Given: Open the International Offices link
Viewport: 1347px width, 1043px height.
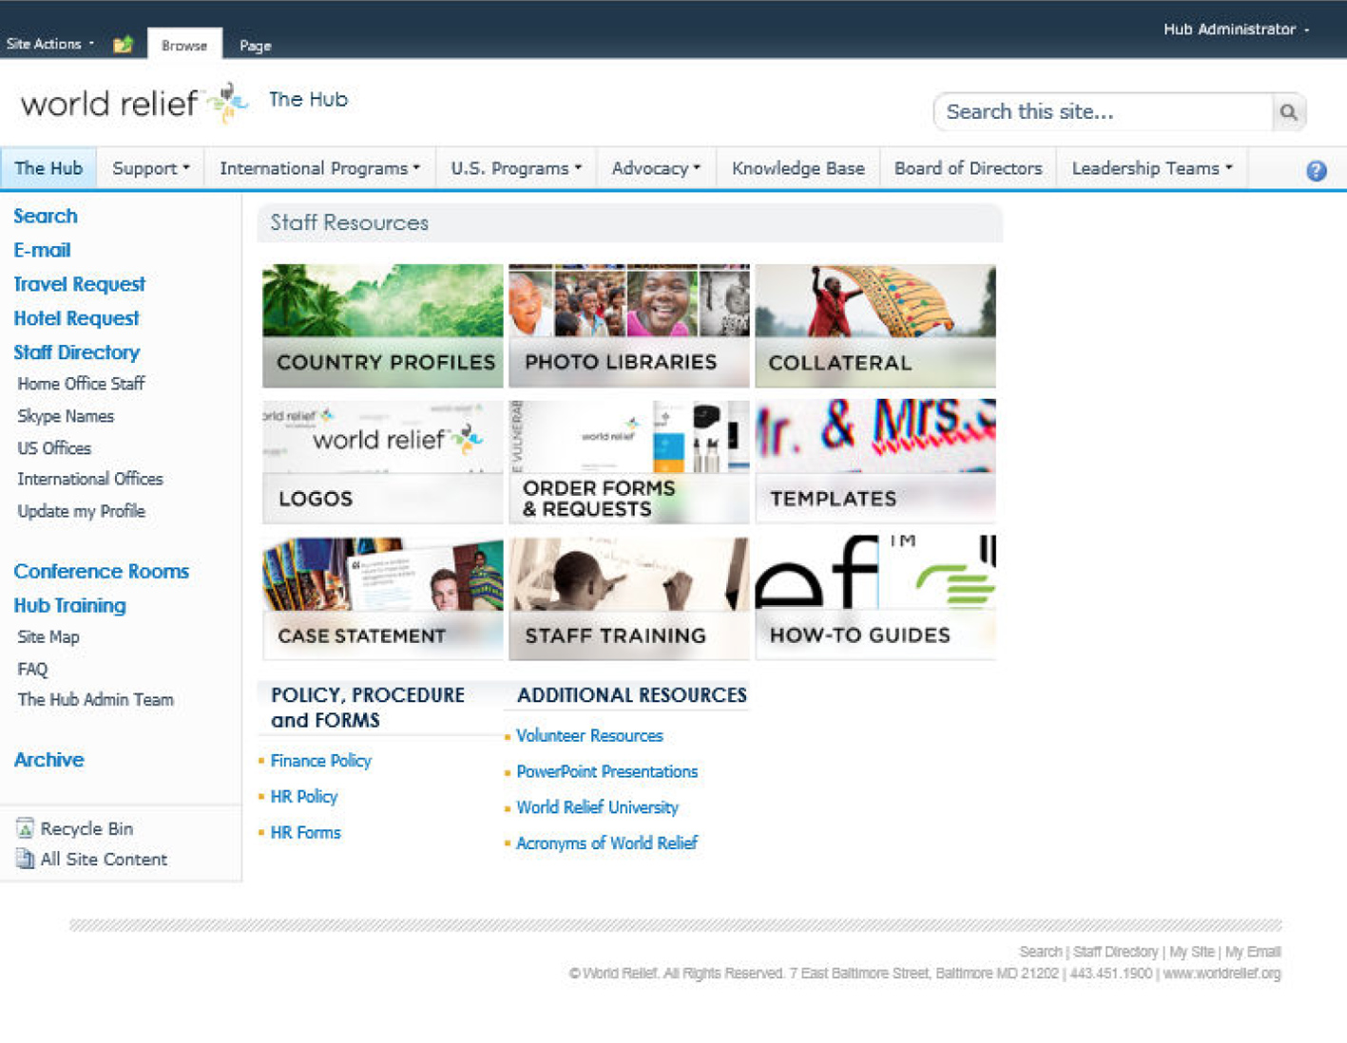Looking at the screenshot, I should click(x=90, y=480).
